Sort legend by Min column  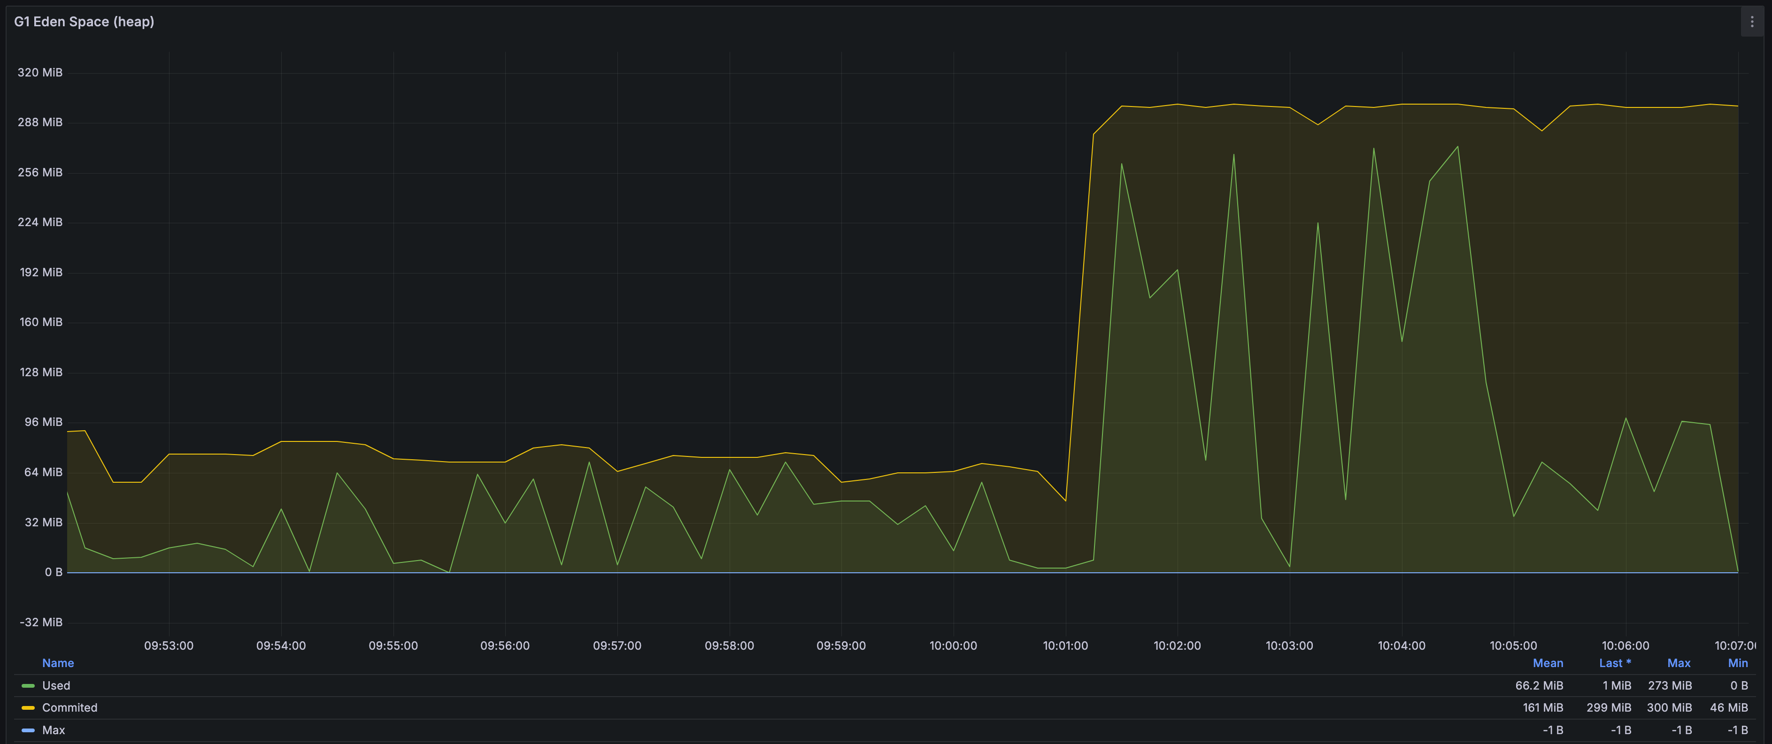(x=1738, y=663)
